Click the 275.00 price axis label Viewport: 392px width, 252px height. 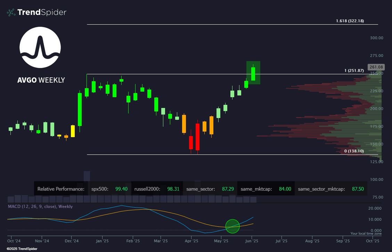click(x=377, y=56)
